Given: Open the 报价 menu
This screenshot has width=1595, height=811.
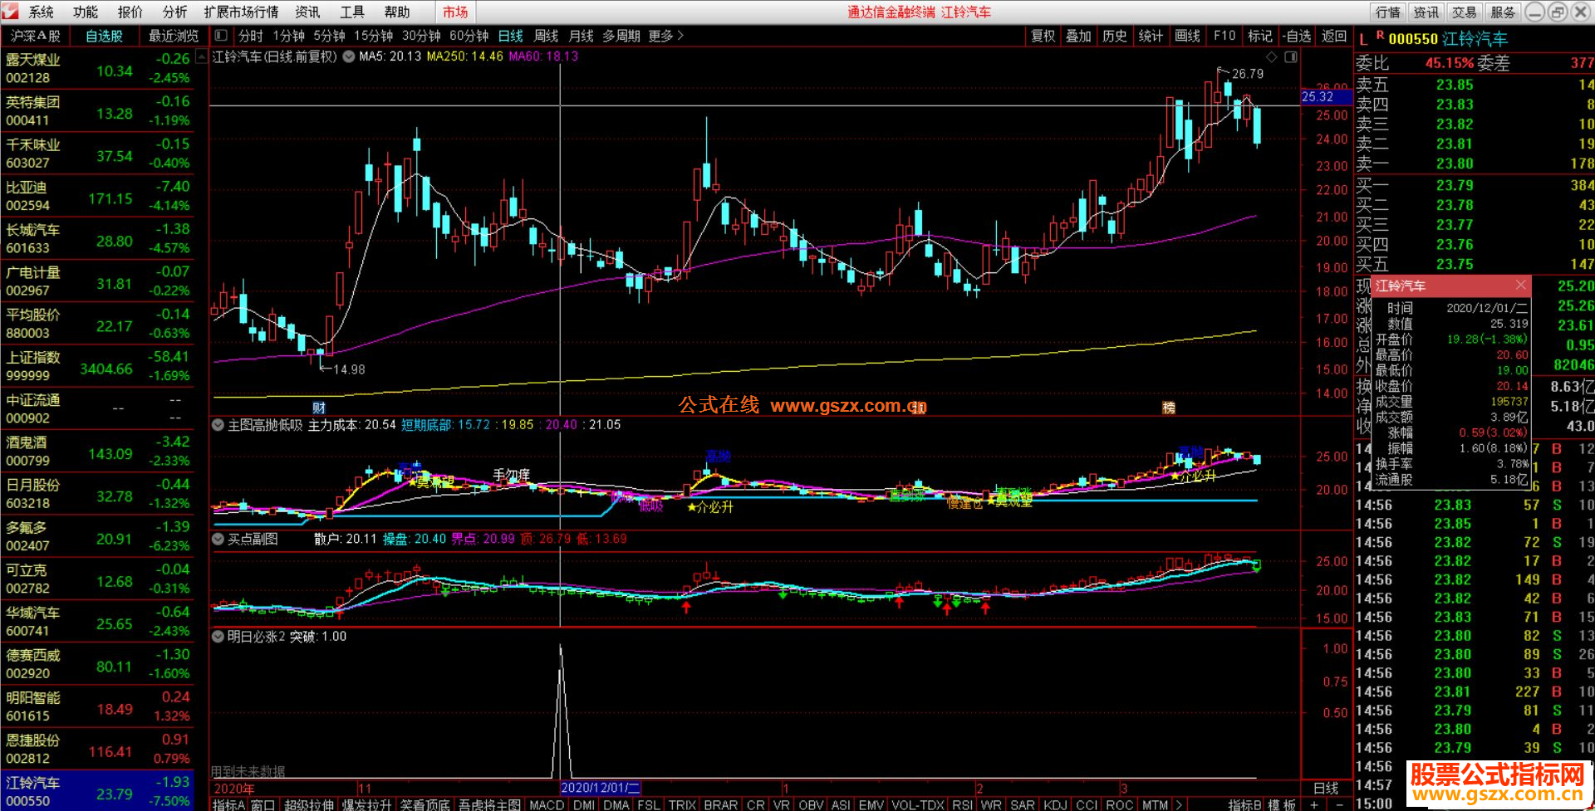Looking at the screenshot, I should (x=130, y=12).
